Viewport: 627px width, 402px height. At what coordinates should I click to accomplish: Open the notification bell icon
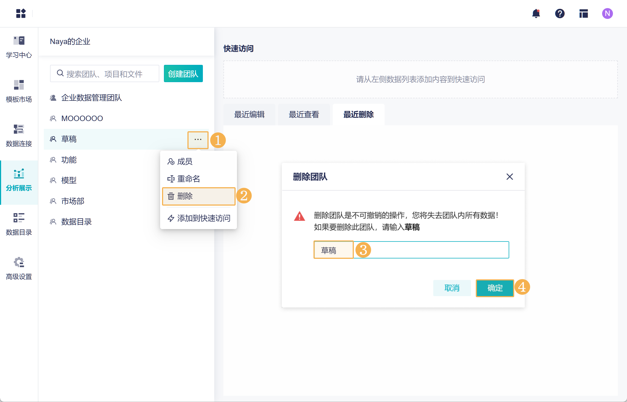click(536, 14)
